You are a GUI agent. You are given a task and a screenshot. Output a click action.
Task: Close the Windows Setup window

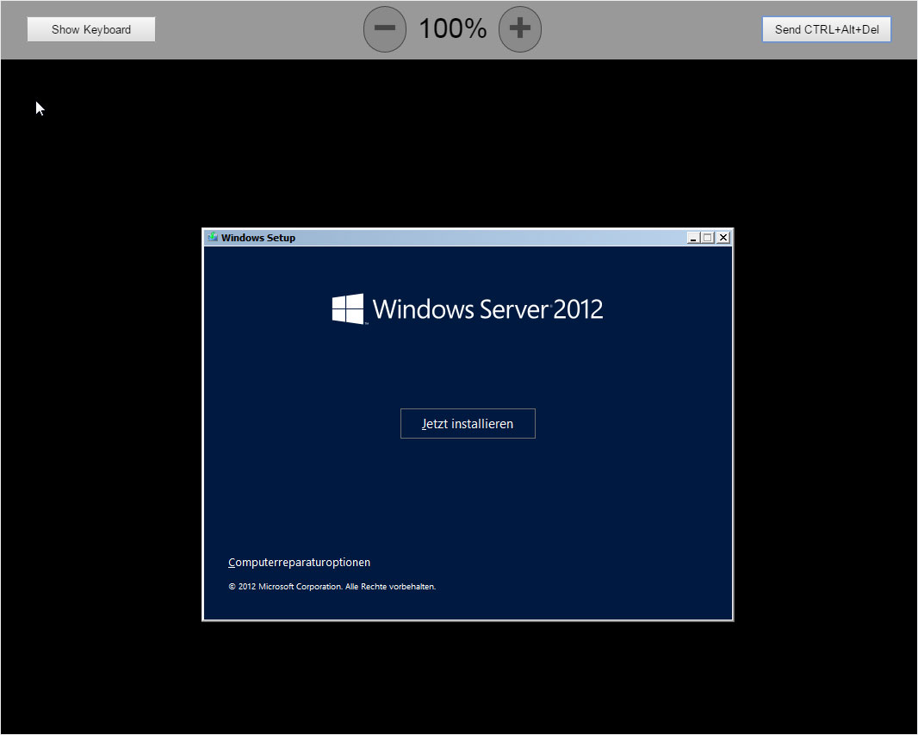[x=723, y=238]
